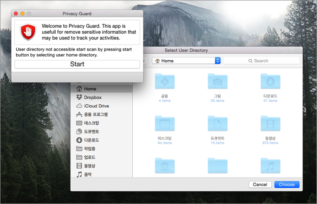317x204 pixels.
Task: Select the 데스크탑 folder icon in grid
Action: click(165, 124)
